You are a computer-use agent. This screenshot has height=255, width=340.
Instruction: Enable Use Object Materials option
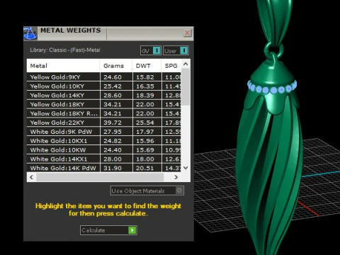[x=147, y=191]
